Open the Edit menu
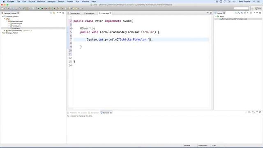263x148 pixels. tap(24, 2)
